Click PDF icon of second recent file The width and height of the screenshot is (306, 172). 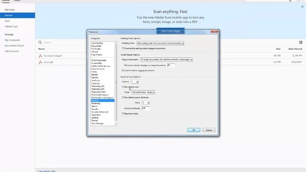40,62
